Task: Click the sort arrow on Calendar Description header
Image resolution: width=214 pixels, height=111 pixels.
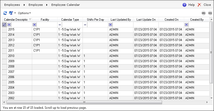Action: click(30, 19)
